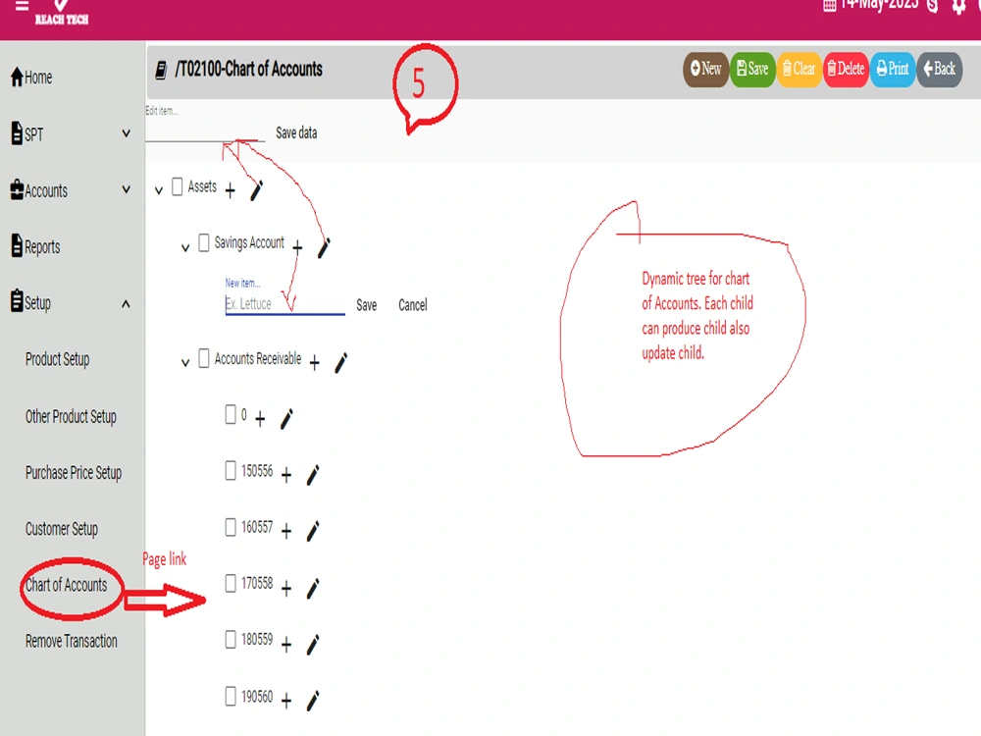
Task: Click the Setup clipboard icon
Action: click(17, 301)
